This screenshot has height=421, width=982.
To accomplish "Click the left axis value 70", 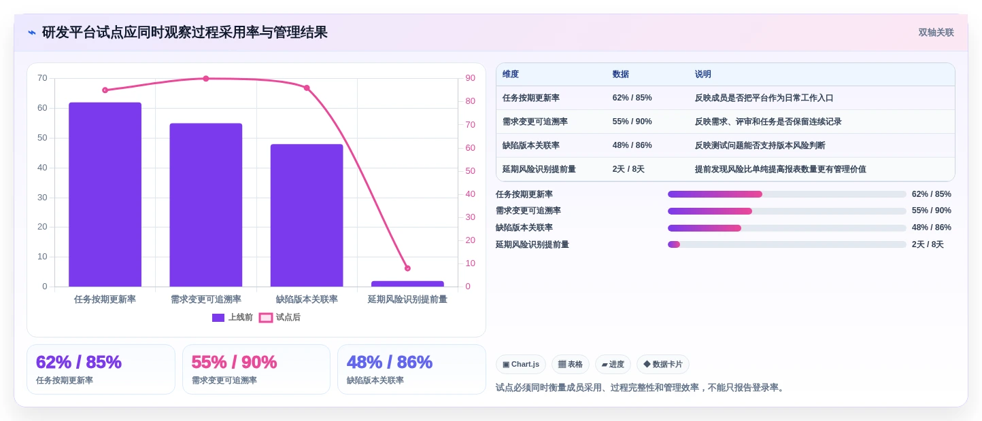I will coord(42,78).
